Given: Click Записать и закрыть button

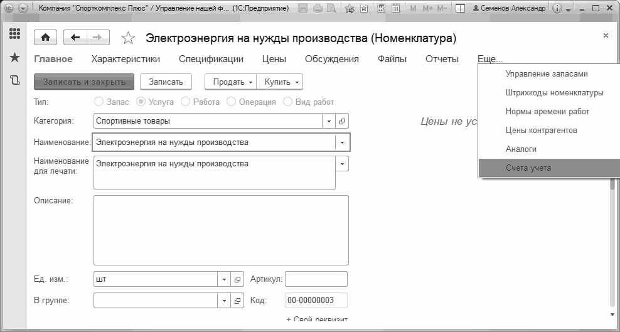Looking at the screenshot, I should pos(84,82).
